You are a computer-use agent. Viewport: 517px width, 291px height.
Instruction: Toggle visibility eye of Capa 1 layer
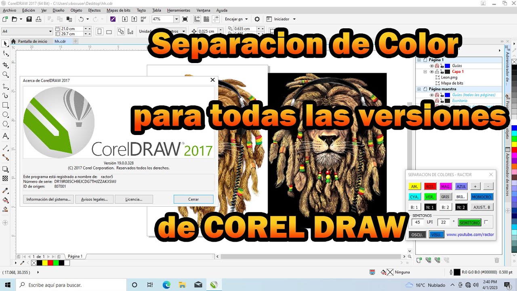[x=431, y=72]
